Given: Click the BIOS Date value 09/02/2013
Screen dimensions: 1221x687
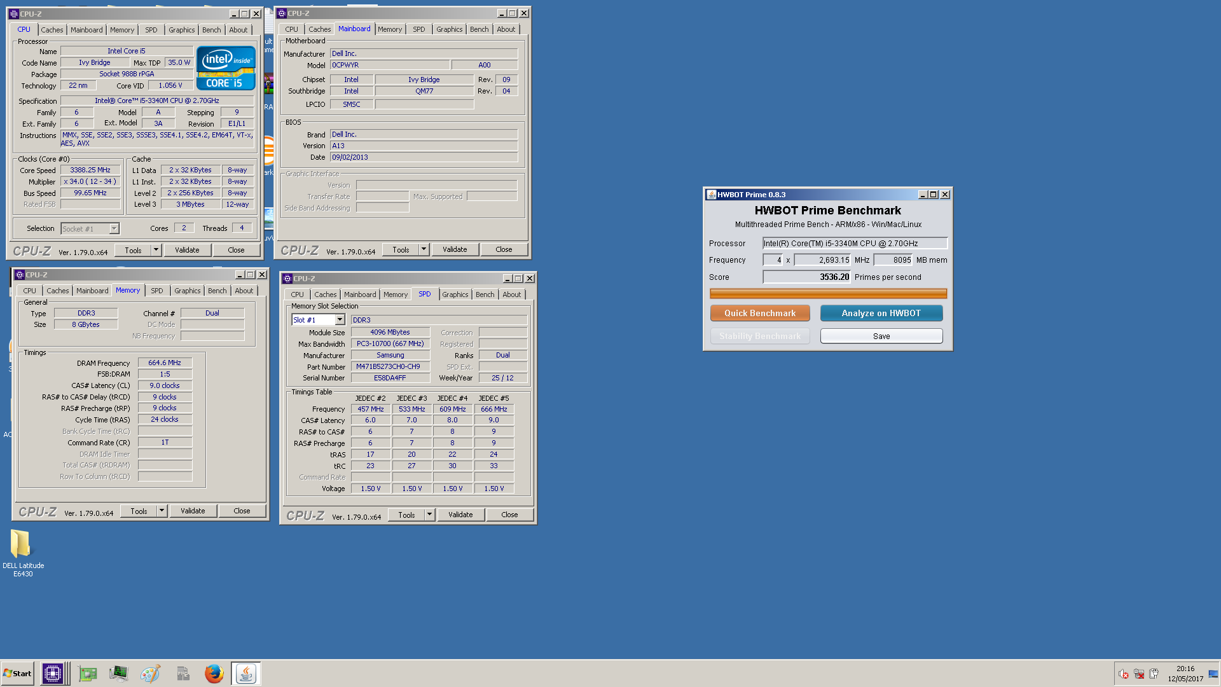Looking at the screenshot, I should pos(424,157).
